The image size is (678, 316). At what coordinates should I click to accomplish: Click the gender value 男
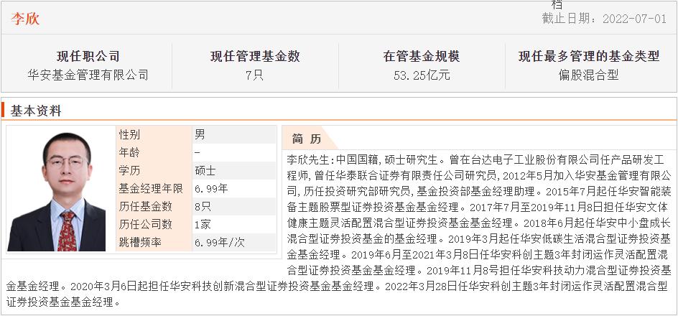coord(200,135)
